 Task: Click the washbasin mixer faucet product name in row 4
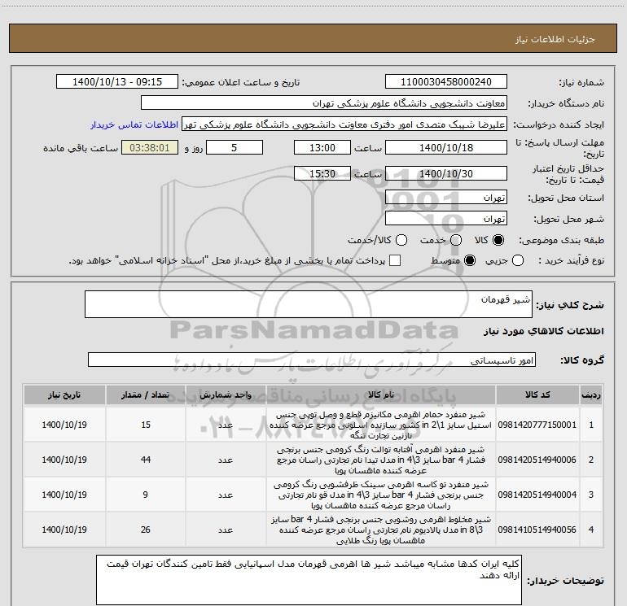click(381, 530)
